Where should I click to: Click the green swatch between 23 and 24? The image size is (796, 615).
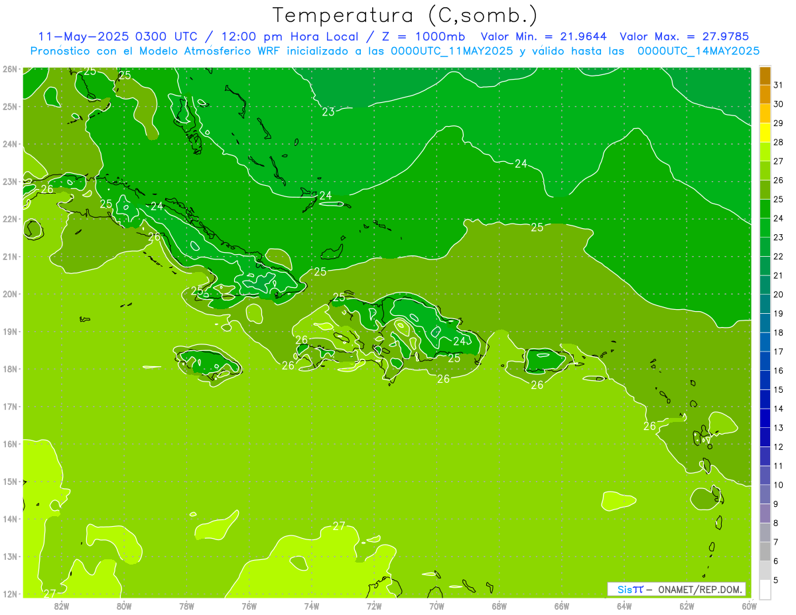[765, 228]
